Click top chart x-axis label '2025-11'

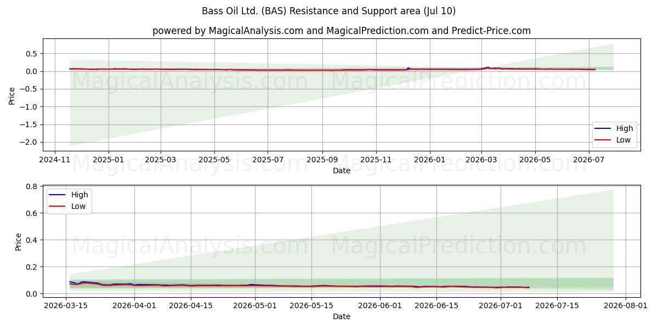376,160
